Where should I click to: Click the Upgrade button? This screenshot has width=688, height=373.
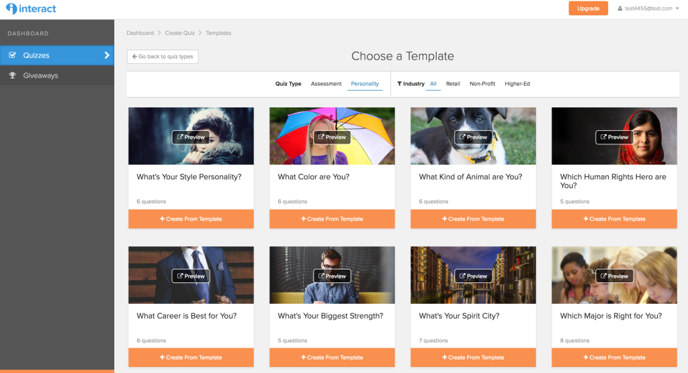(588, 8)
